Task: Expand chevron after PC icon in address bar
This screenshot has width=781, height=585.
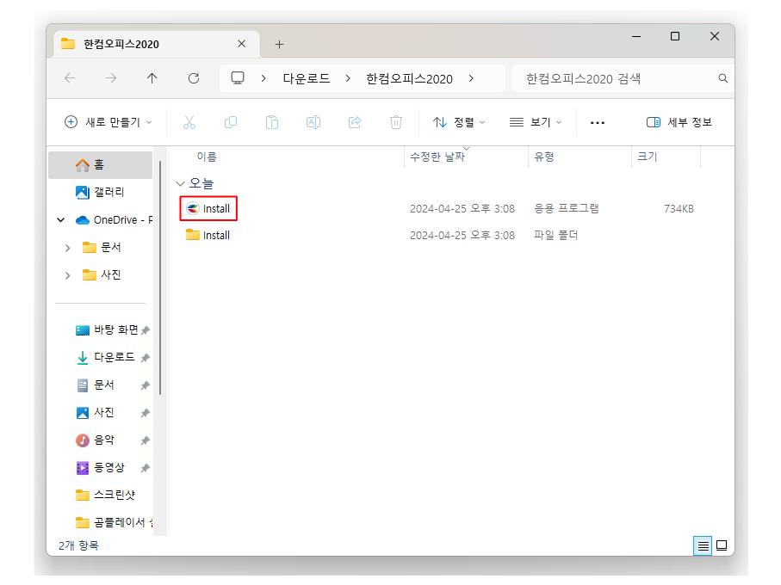Action: 263,78
